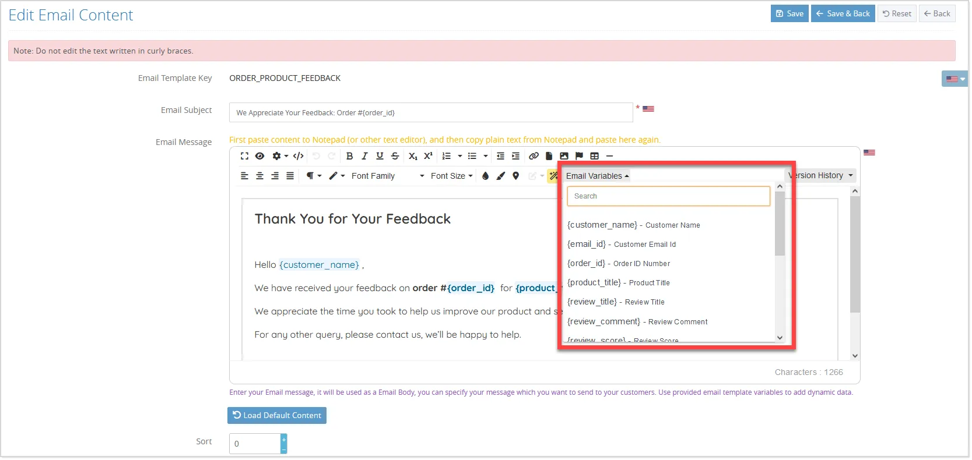Open the Version History dropdown
The width and height of the screenshot is (972, 460).
click(821, 175)
